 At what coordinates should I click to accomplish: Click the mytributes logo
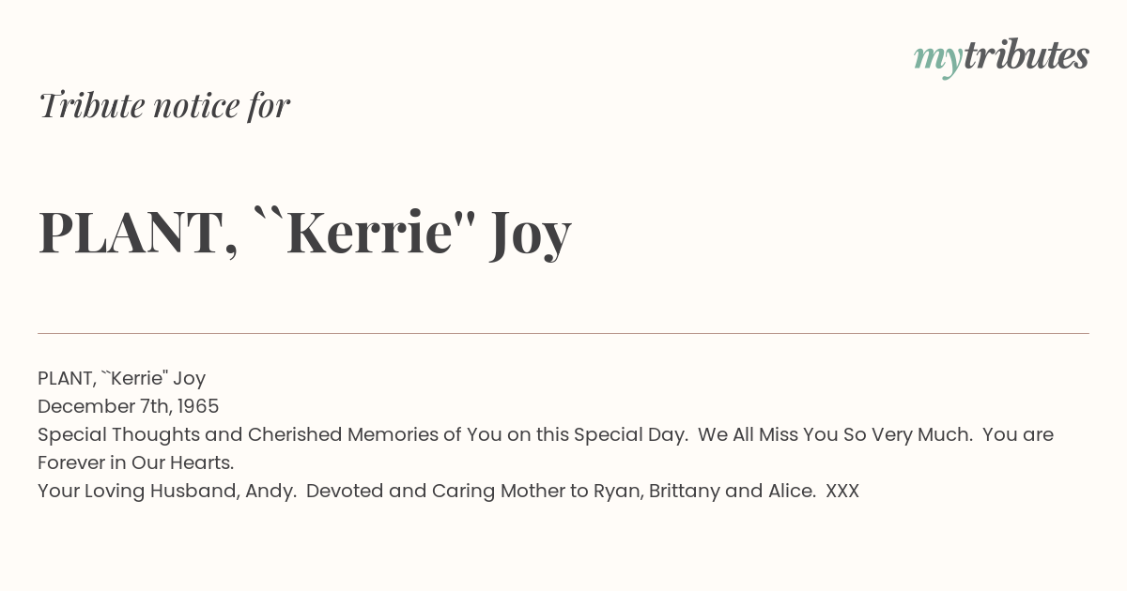coord(1001,56)
